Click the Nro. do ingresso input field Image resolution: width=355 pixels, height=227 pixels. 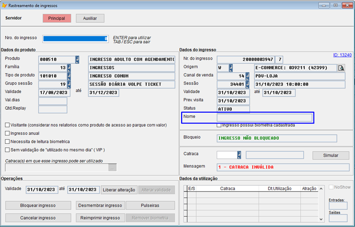pyautogui.click(x=75, y=38)
